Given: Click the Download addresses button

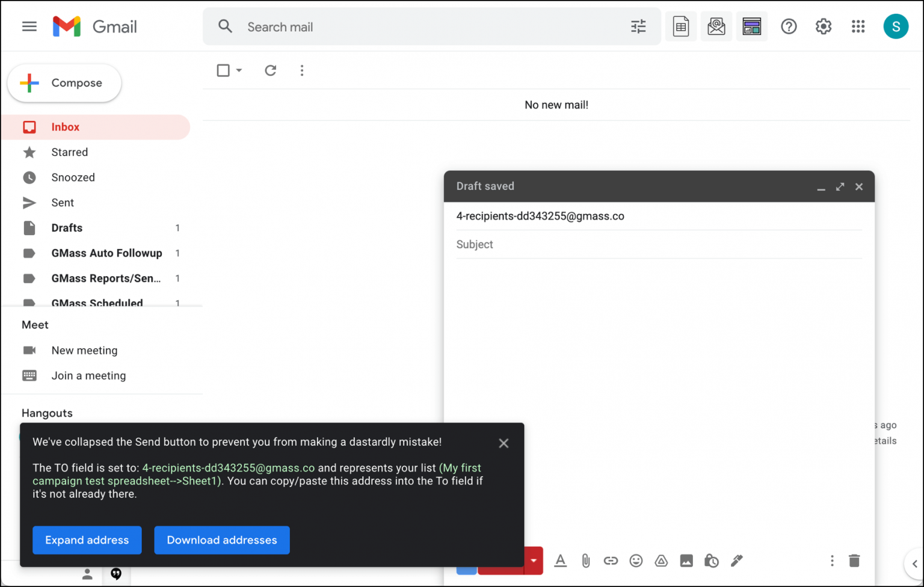Looking at the screenshot, I should [221, 540].
